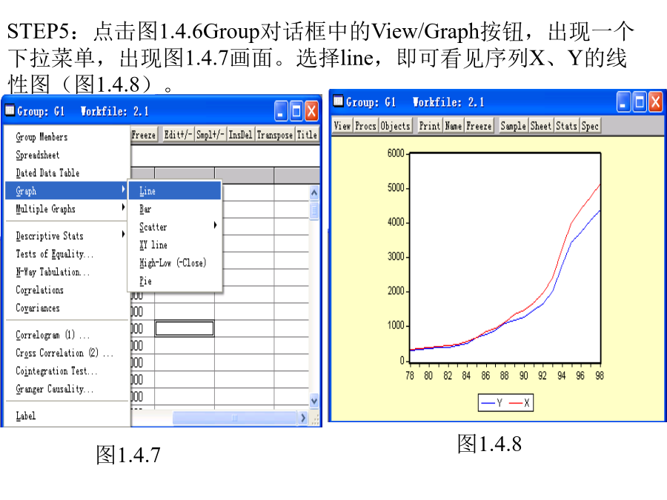Pick XY line graph option
Viewport: 667px width, 500px height.
tap(153, 245)
